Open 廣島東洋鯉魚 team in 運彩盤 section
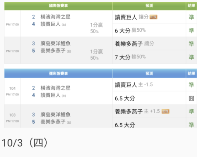Image resolution: width=197 pixels, height=157 pixels. point(55,115)
